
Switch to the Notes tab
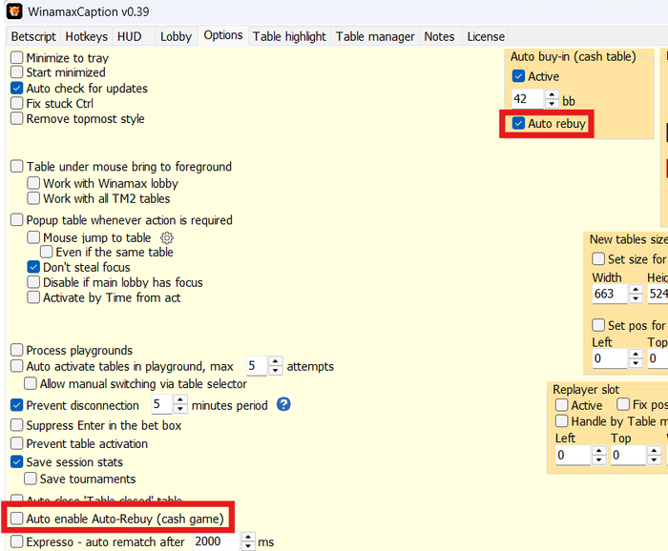coord(439,36)
